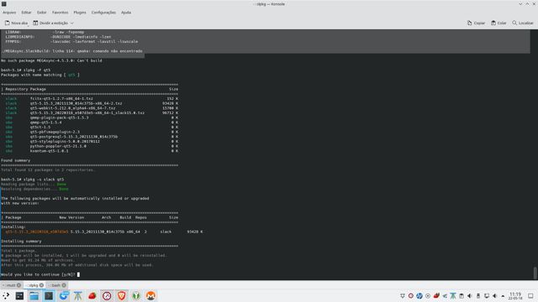Launch the Monero wallet taskbar icon
538x302 pixels.
point(150,295)
